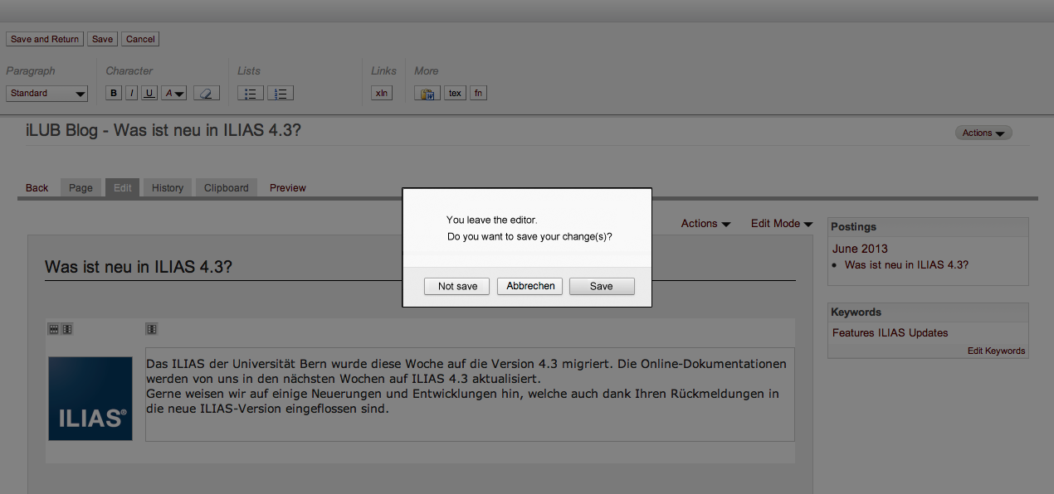Viewport: 1054px width, 494px height.
Task: Click the fn footnote button
Action: point(478,94)
